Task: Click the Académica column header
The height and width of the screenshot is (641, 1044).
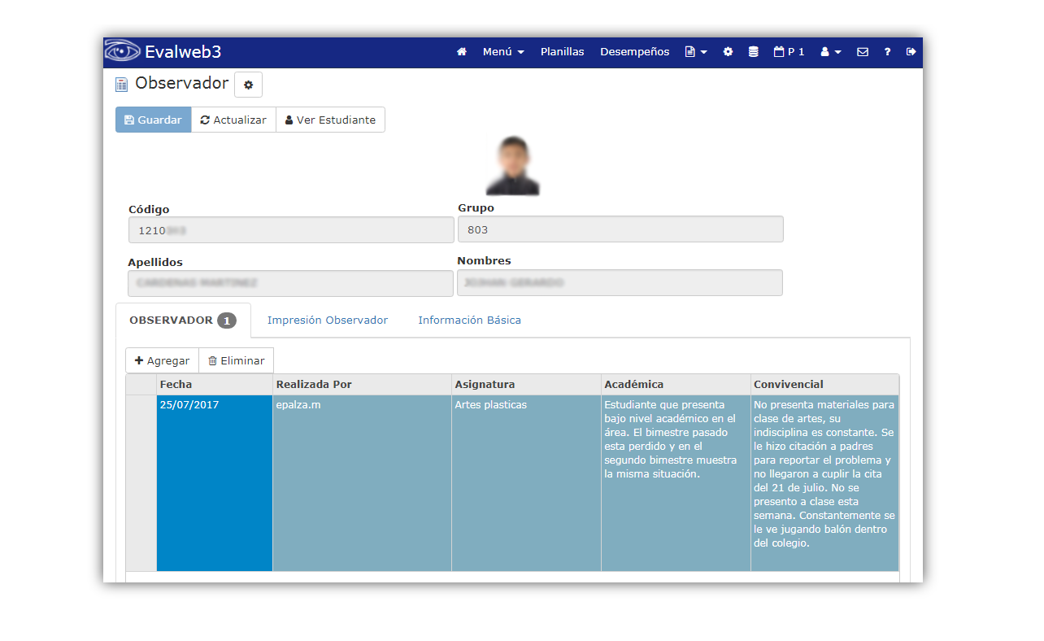Action: [x=676, y=384]
